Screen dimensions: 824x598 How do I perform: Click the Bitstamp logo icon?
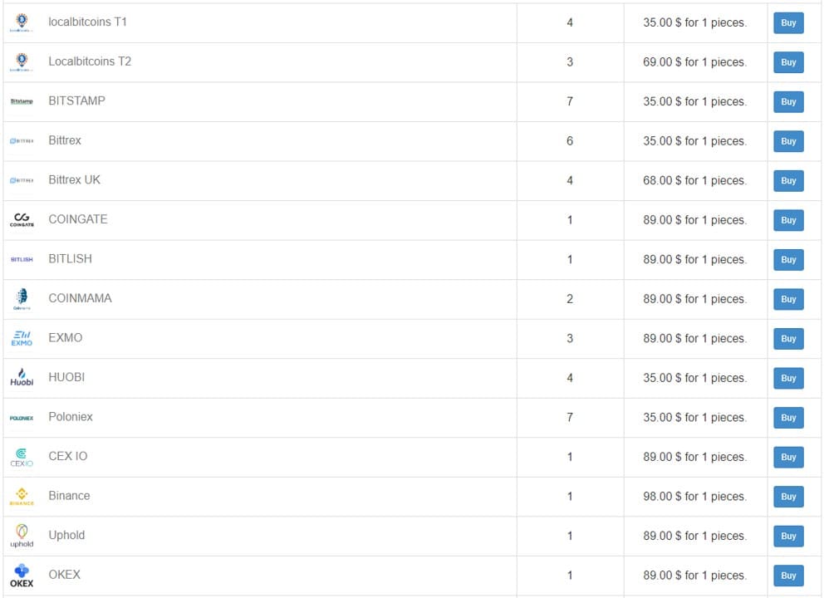click(22, 101)
